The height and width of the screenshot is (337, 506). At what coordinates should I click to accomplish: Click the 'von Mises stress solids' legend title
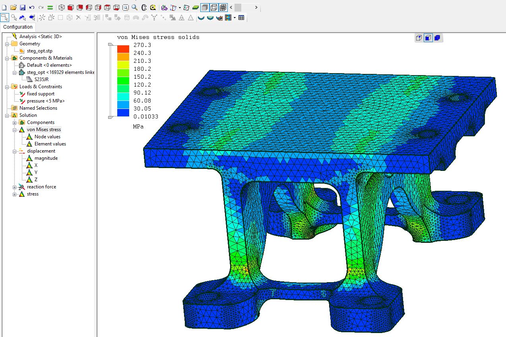click(158, 37)
